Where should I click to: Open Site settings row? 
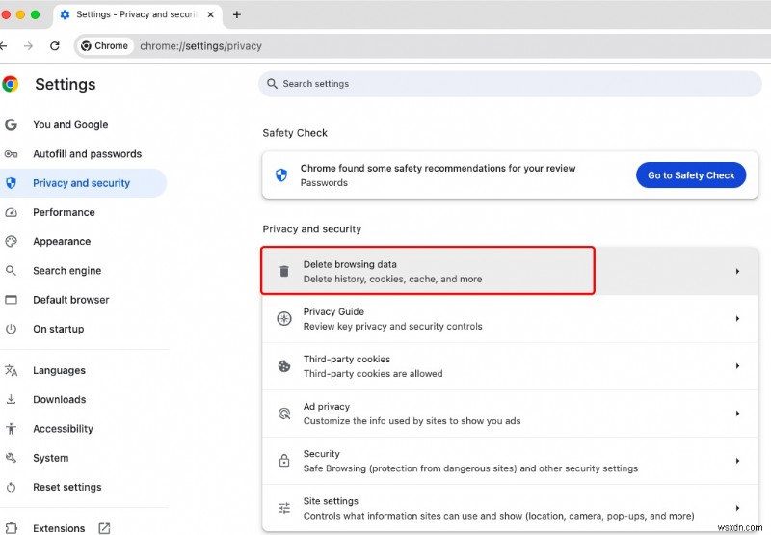(x=510, y=508)
